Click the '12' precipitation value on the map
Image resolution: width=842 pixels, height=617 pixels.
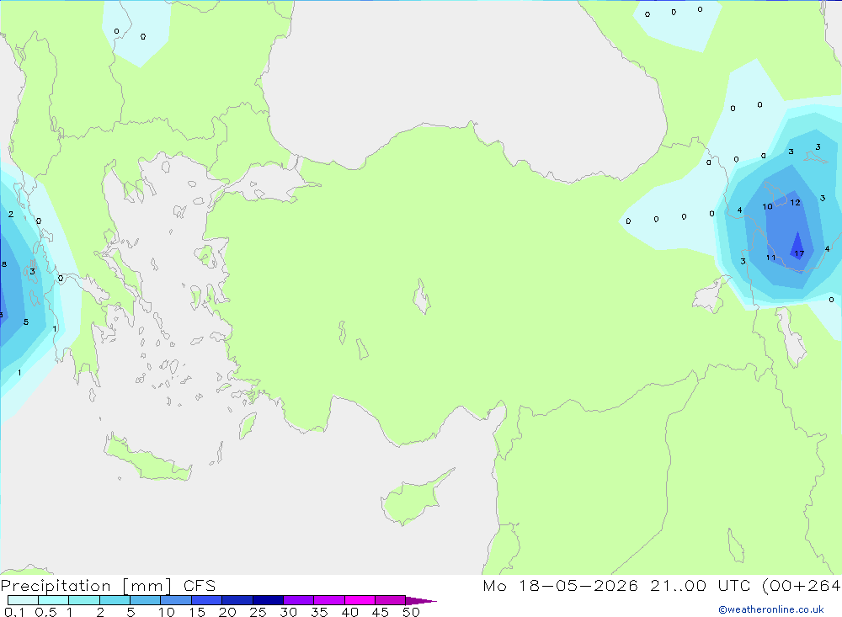click(796, 203)
